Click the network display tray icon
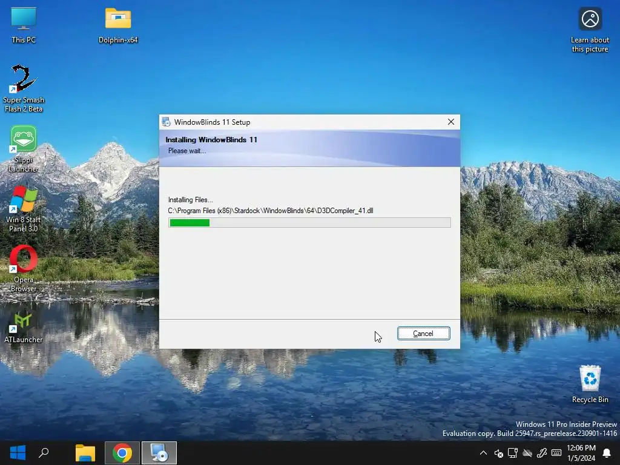This screenshot has width=620, height=465. (x=513, y=453)
